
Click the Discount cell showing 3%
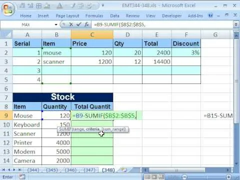coord(186,52)
